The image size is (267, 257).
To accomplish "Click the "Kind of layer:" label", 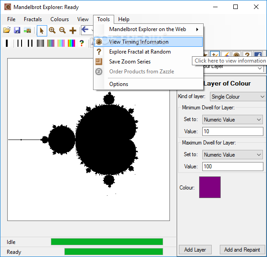I will pos(191,96).
